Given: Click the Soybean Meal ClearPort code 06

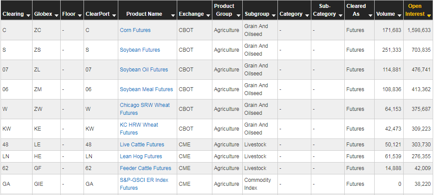Looking at the screenshot, I should tap(88, 89).
